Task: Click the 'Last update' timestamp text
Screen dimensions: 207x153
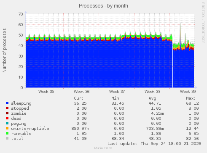Action: pos(154,144)
